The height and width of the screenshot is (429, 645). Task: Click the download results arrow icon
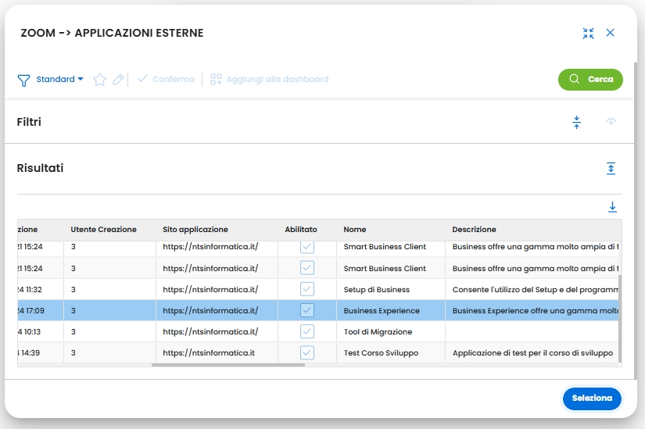(x=612, y=207)
